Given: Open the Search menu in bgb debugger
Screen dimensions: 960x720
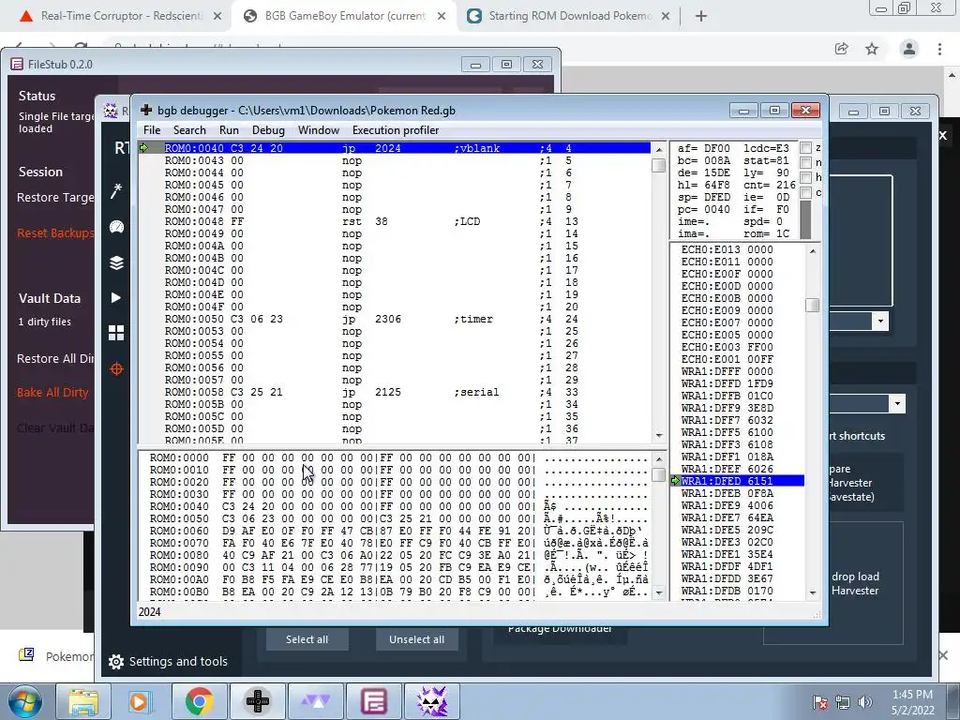Looking at the screenshot, I should [x=189, y=129].
